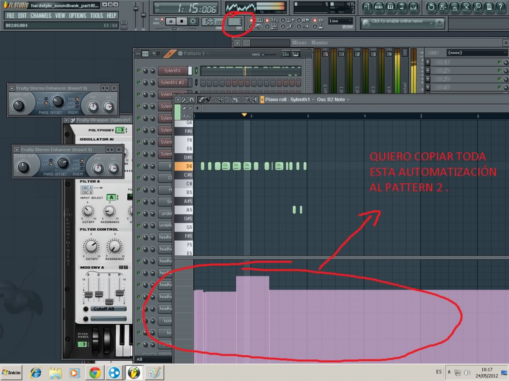Toggle the metronome option in transport panel

251,27
